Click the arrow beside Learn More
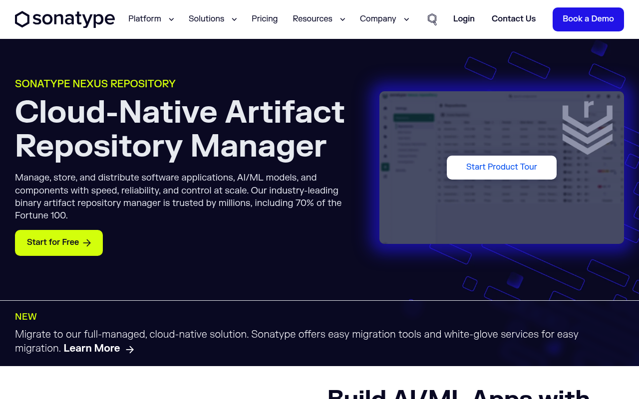This screenshot has width=639, height=399. [x=130, y=349]
